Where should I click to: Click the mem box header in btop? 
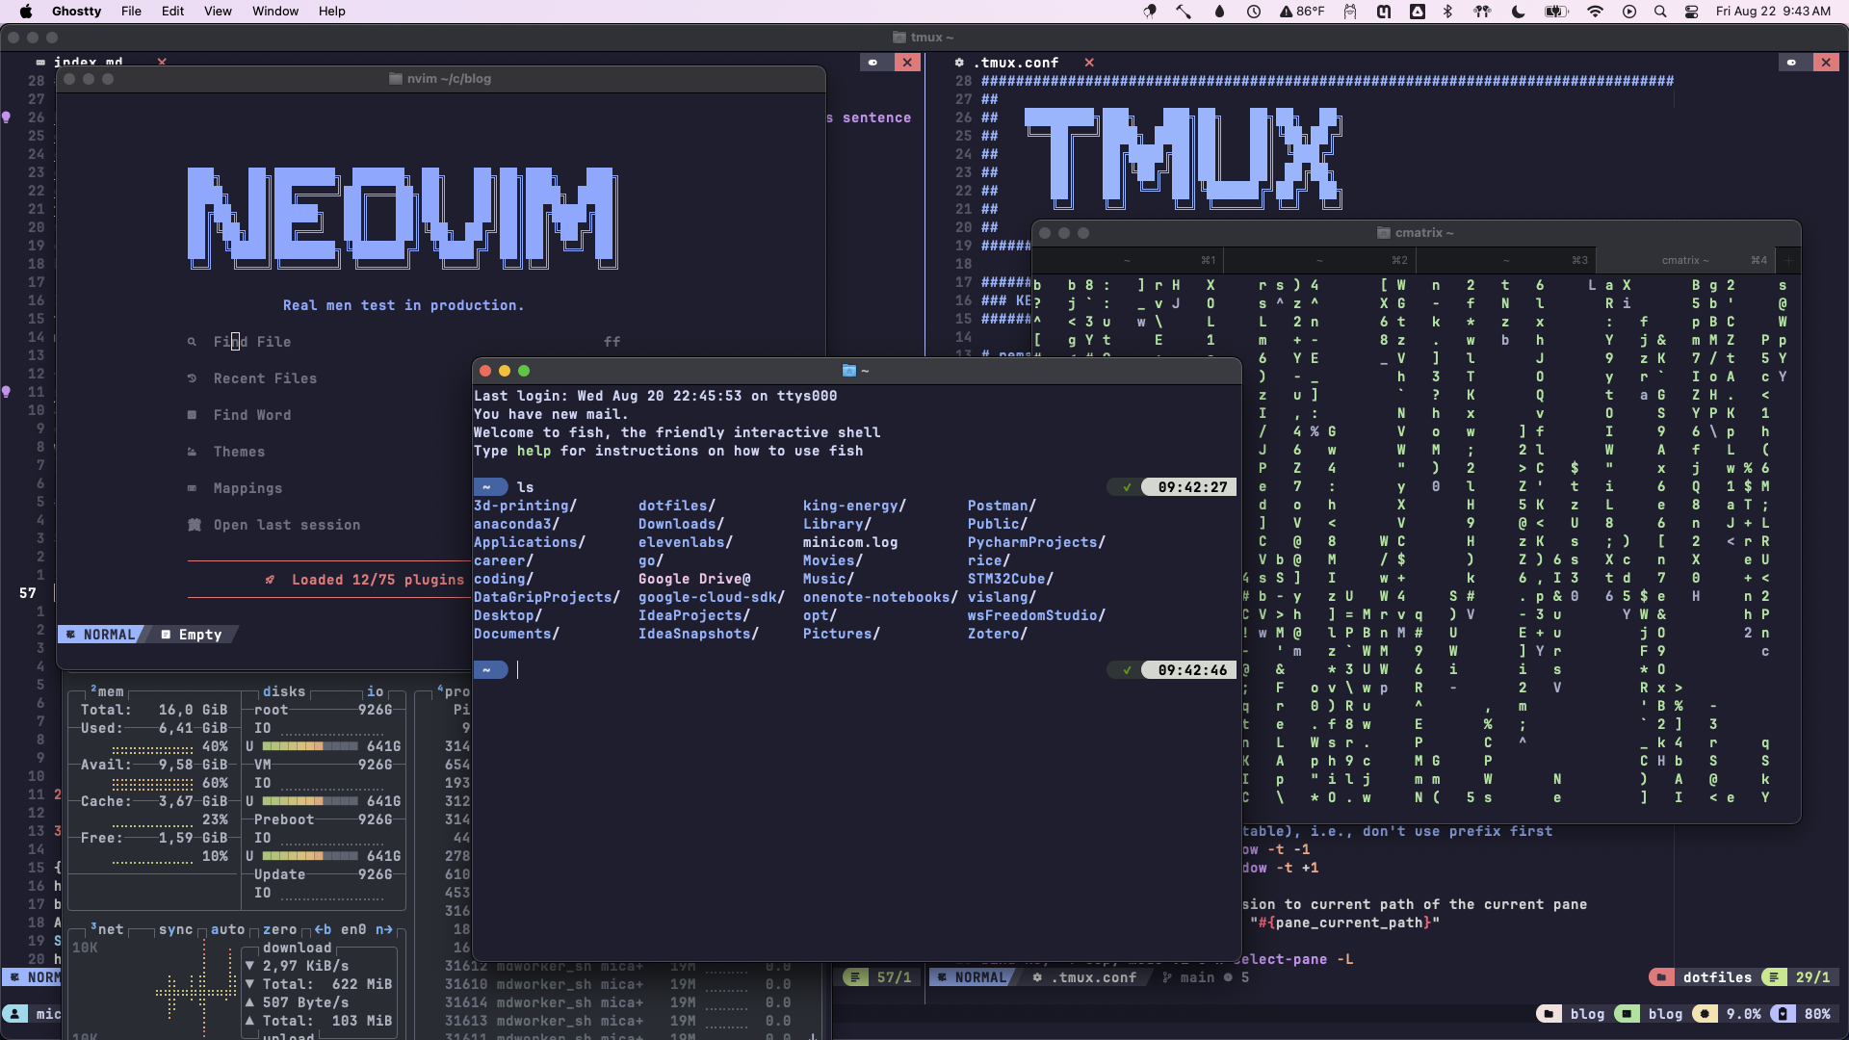[108, 691]
